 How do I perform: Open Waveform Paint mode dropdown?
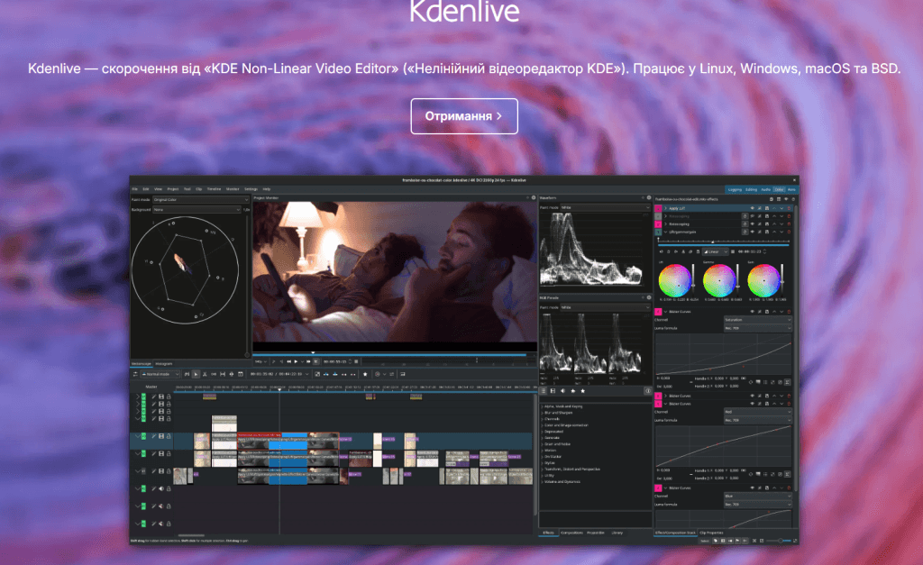(x=605, y=207)
